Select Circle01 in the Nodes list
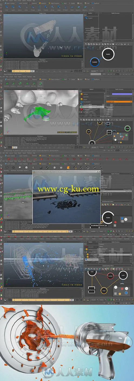This screenshot has height=381, width=134. [89, 18]
